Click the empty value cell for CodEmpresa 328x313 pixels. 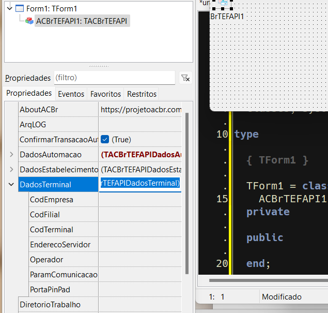click(140, 200)
